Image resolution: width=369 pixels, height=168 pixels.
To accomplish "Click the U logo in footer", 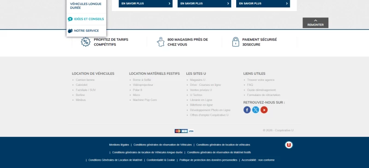I will click(x=289, y=145).
